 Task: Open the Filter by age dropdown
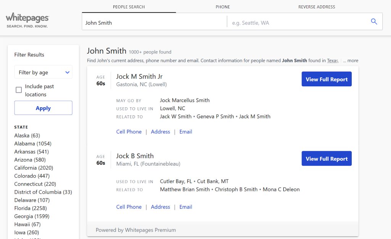[x=43, y=72]
